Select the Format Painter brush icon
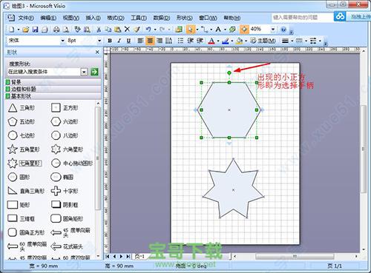Image resolution: width=371 pixels, height=273 pixels. point(137,30)
